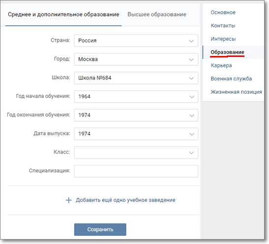Open the Страна dropdown showing Россия

tap(136, 41)
